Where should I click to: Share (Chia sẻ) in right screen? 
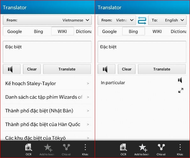pyautogui.click(x=161, y=149)
